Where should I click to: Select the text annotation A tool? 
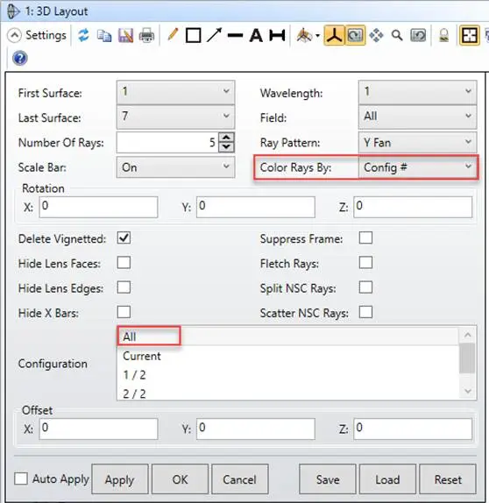256,35
